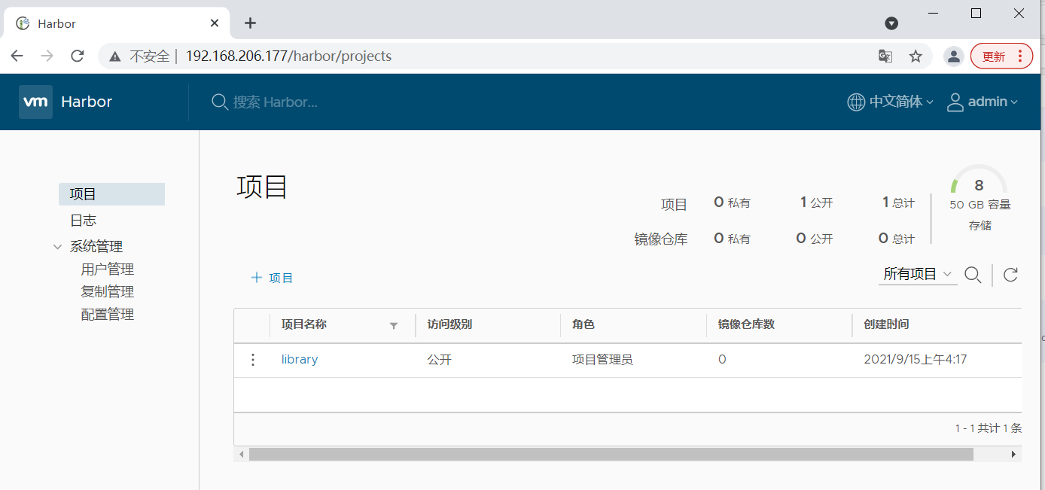Click the horizontal scrollbar left arrow

(241, 455)
